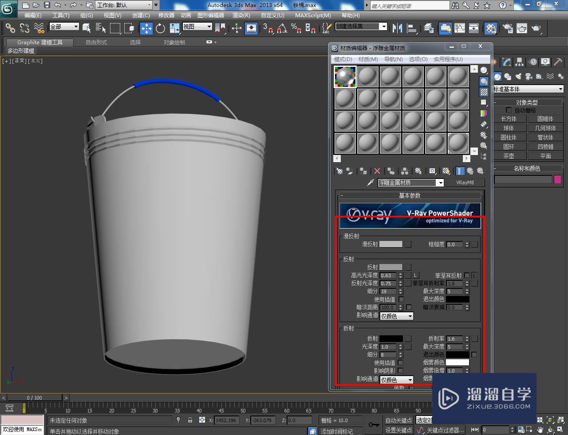Activate the Select Object arrow tool

87,28
